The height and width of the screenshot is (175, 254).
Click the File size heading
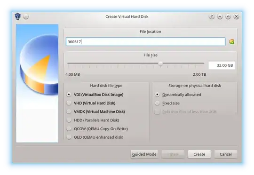[151, 55]
